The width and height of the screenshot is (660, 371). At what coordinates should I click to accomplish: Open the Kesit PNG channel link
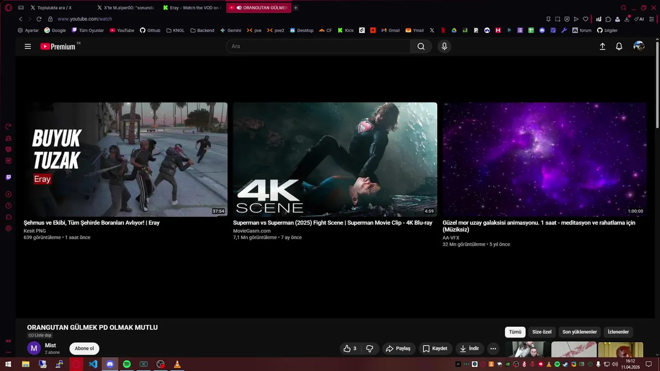35,231
